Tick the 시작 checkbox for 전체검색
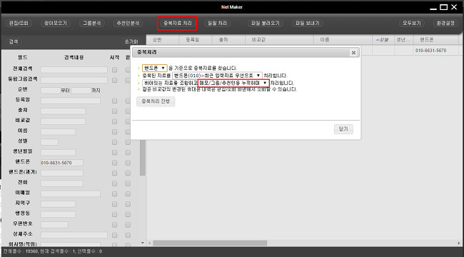Screen dimensions: 464x257 (x=114, y=70)
